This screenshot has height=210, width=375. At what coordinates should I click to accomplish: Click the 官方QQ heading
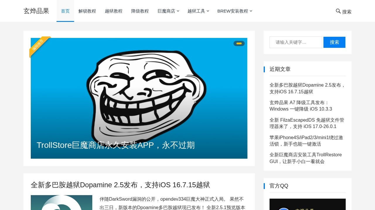[x=279, y=186]
